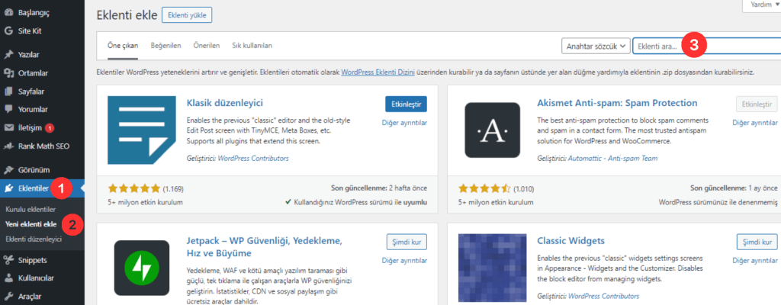The image size is (781, 305).
Task: Open the WordPress Contributors link under Klasik düzenleyici
Action: (253, 159)
